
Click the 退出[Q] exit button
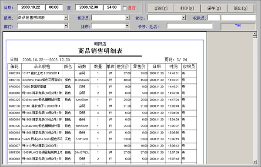[x=241, y=8]
